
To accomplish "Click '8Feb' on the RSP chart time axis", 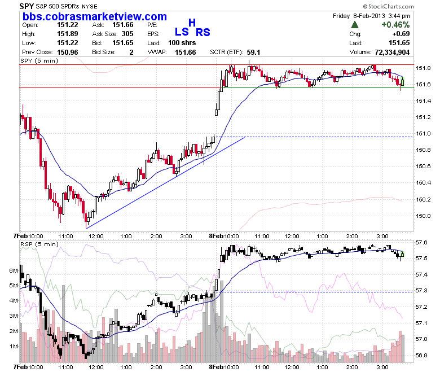I will (x=216, y=367).
